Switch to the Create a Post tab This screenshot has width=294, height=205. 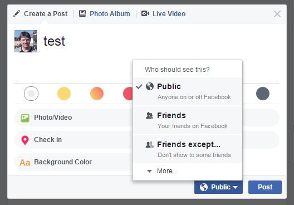(40, 14)
